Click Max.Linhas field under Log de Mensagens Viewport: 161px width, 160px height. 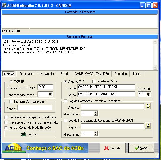pyautogui.click(x=87, y=134)
